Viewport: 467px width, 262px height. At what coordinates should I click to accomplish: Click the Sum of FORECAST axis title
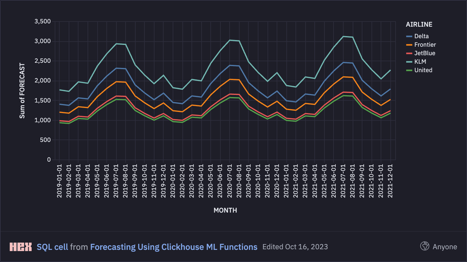coord(22,91)
